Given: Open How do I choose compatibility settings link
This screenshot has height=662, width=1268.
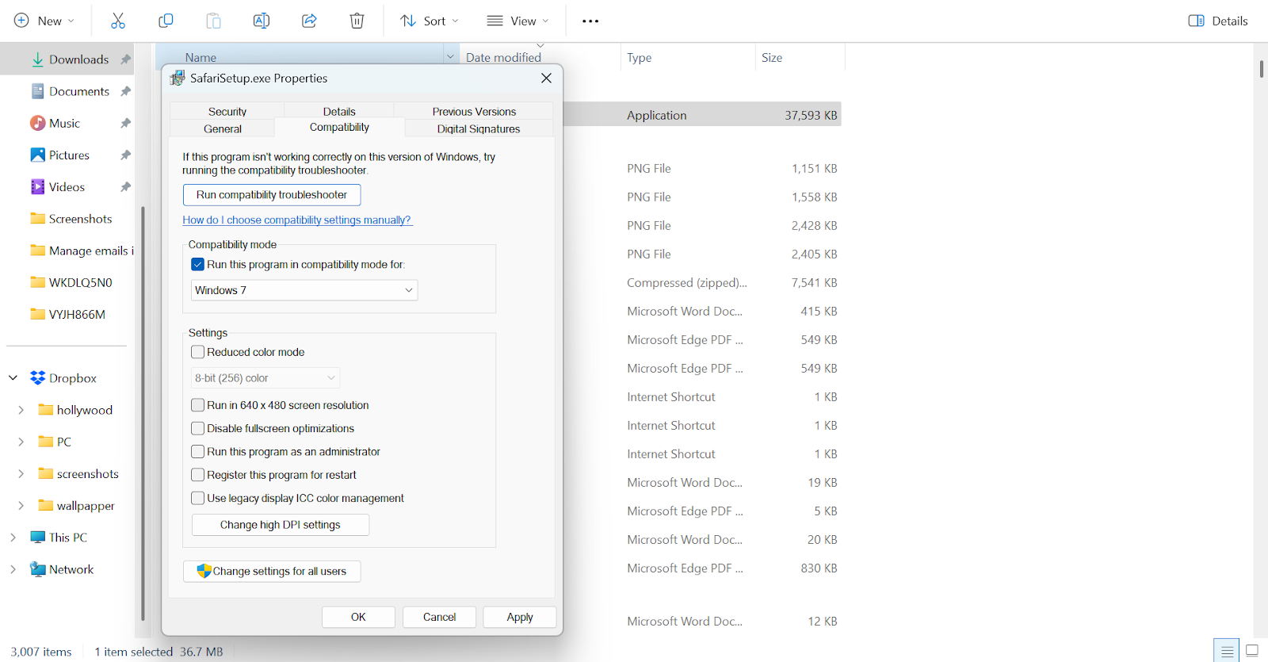Looking at the screenshot, I should coord(297,220).
